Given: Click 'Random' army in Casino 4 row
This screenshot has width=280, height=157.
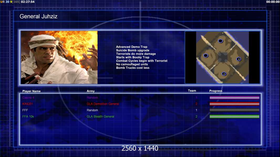Looking at the screenshot, I should [92, 98].
